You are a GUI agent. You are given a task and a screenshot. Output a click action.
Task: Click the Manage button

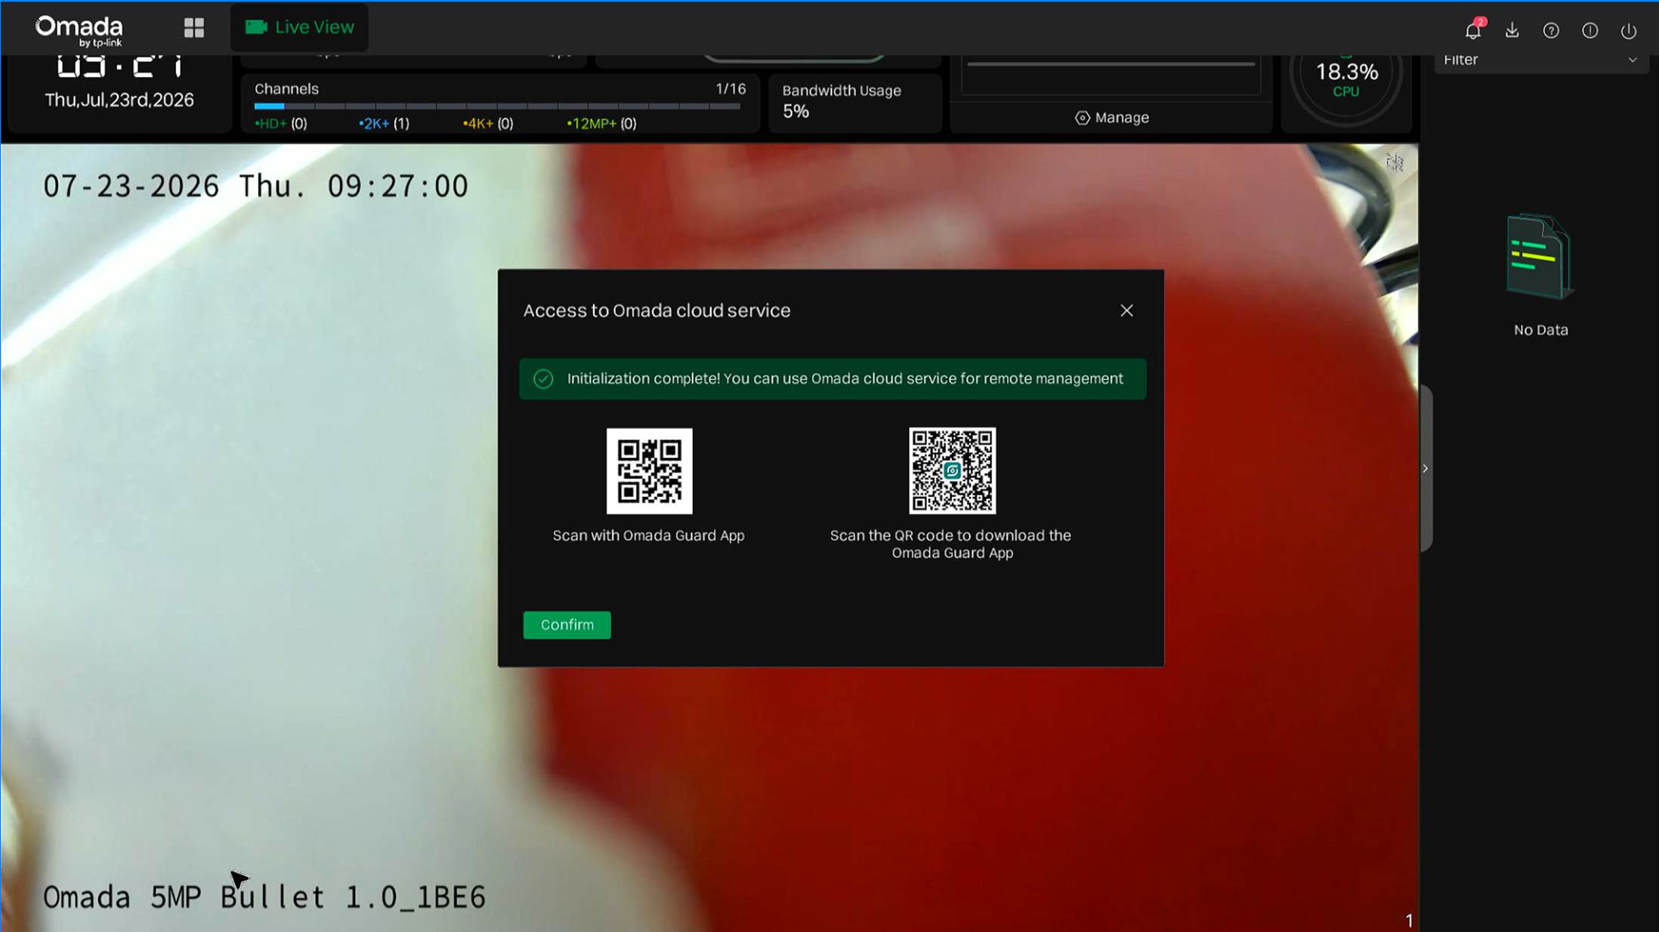(x=1112, y=118)
